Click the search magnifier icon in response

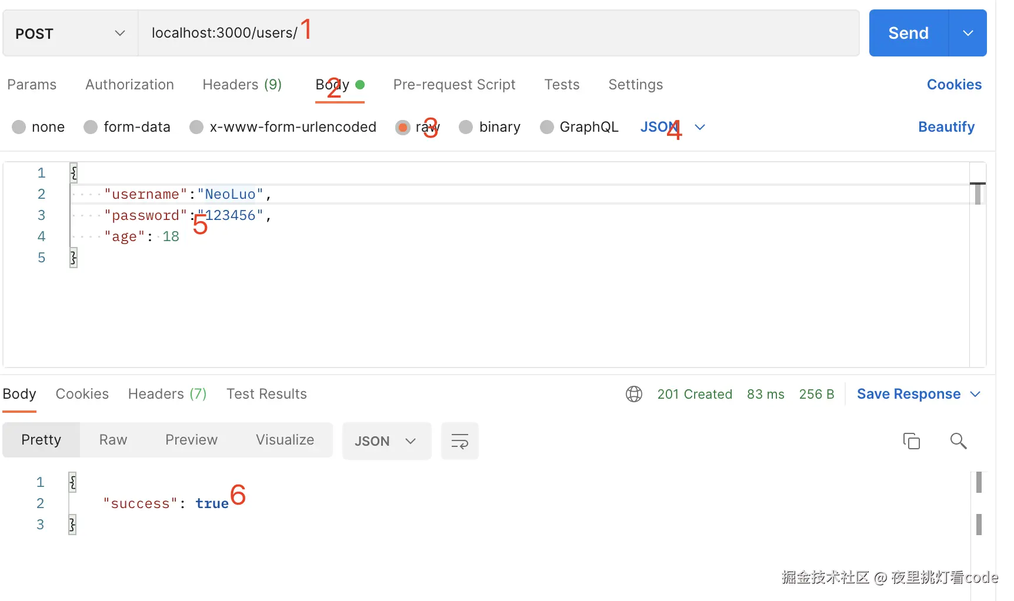(958, 441)
